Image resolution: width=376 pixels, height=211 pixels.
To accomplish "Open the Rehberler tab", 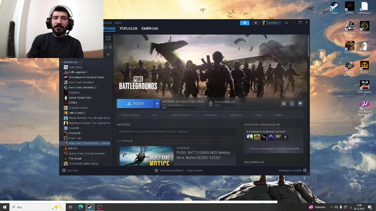I will point(236,115).
